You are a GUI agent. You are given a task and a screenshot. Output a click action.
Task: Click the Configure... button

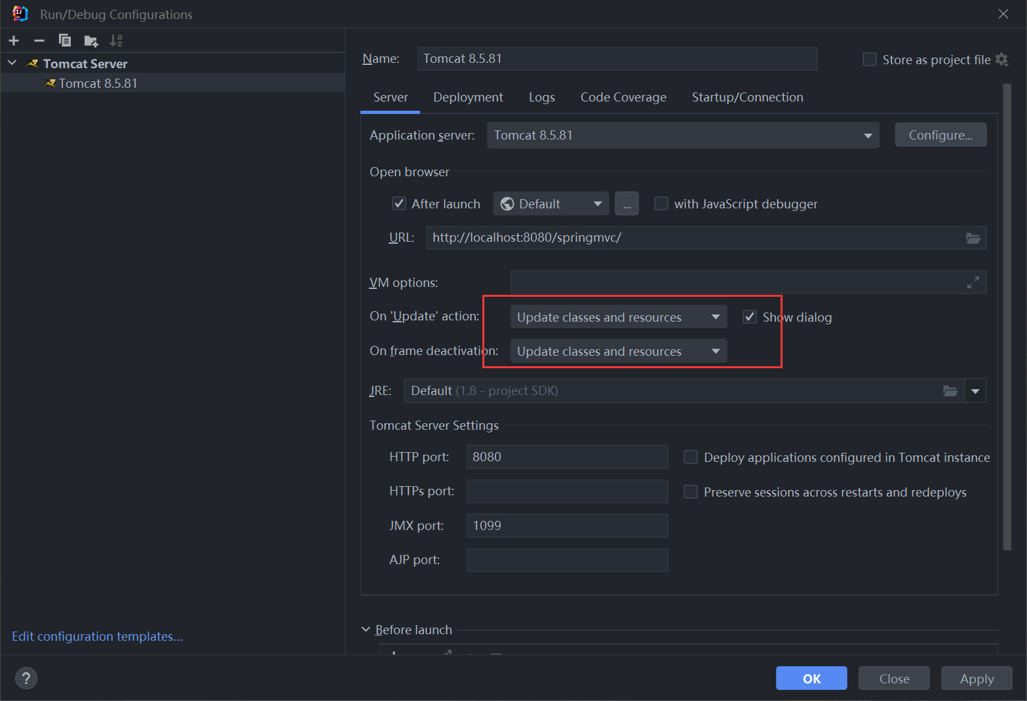[x=940, y=135]
